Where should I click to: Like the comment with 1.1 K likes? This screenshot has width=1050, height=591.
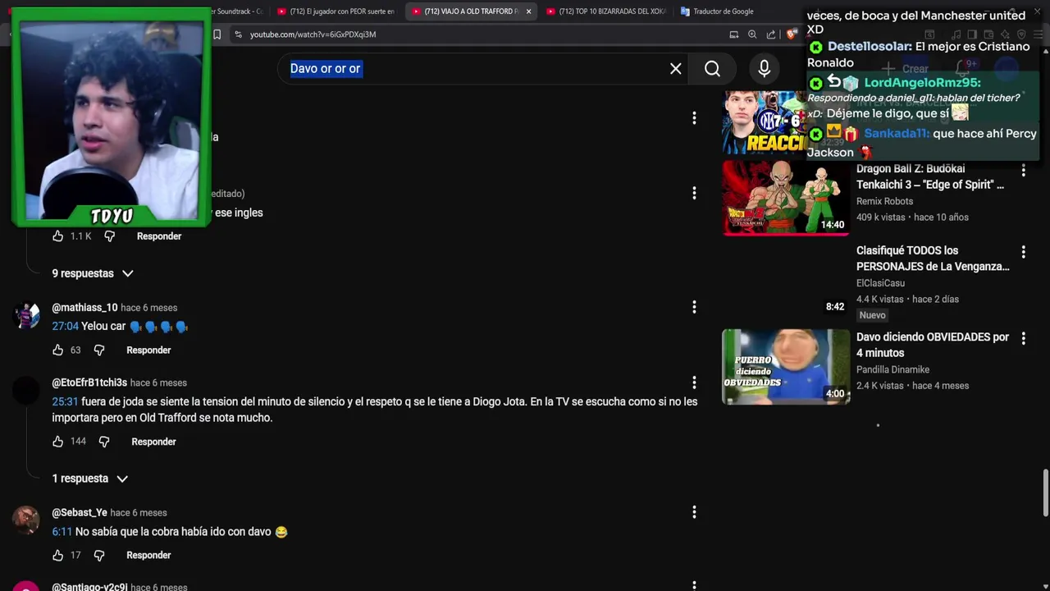tap(57, 236)
